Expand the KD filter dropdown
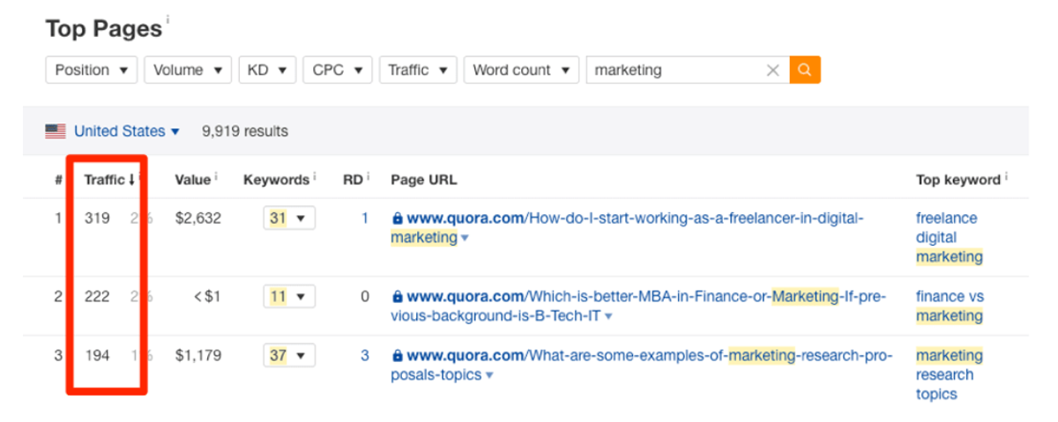The height and width of the screenshot is (422, 1058). [x=266, y=70]
